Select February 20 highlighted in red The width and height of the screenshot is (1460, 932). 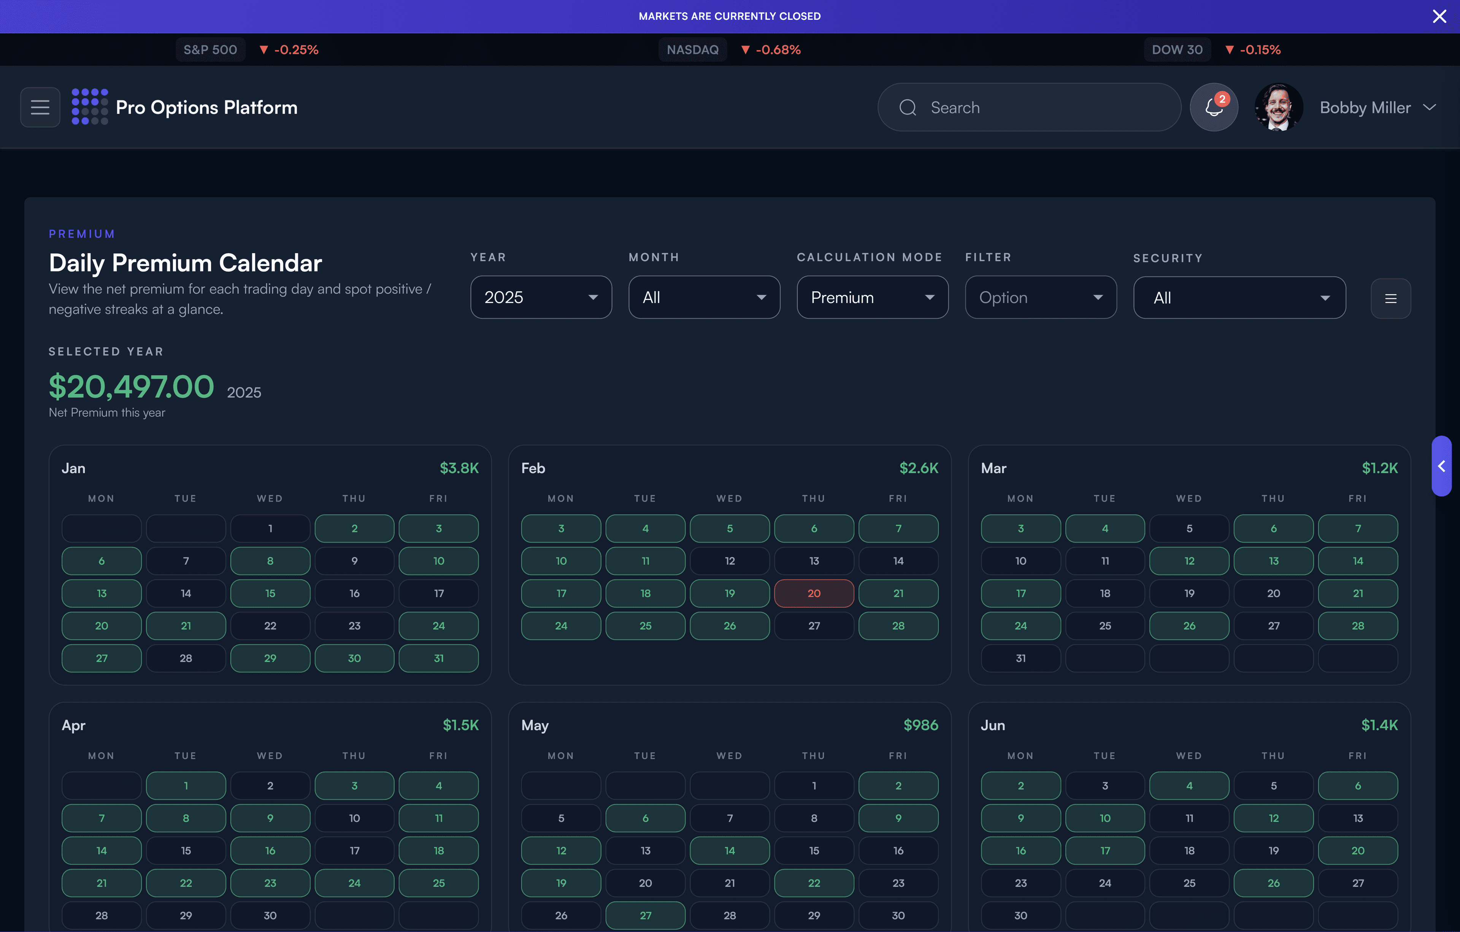pyautogui.click(x=814, y=593)
